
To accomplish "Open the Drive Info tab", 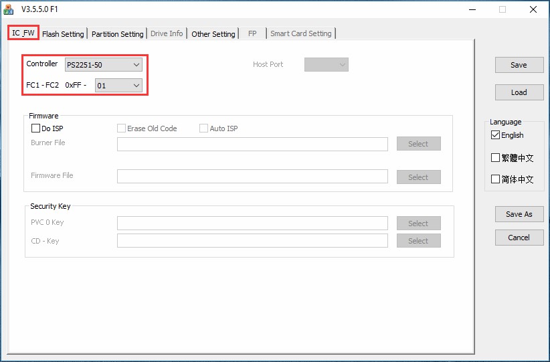I will pyautogui.click(x=167, y=33).
